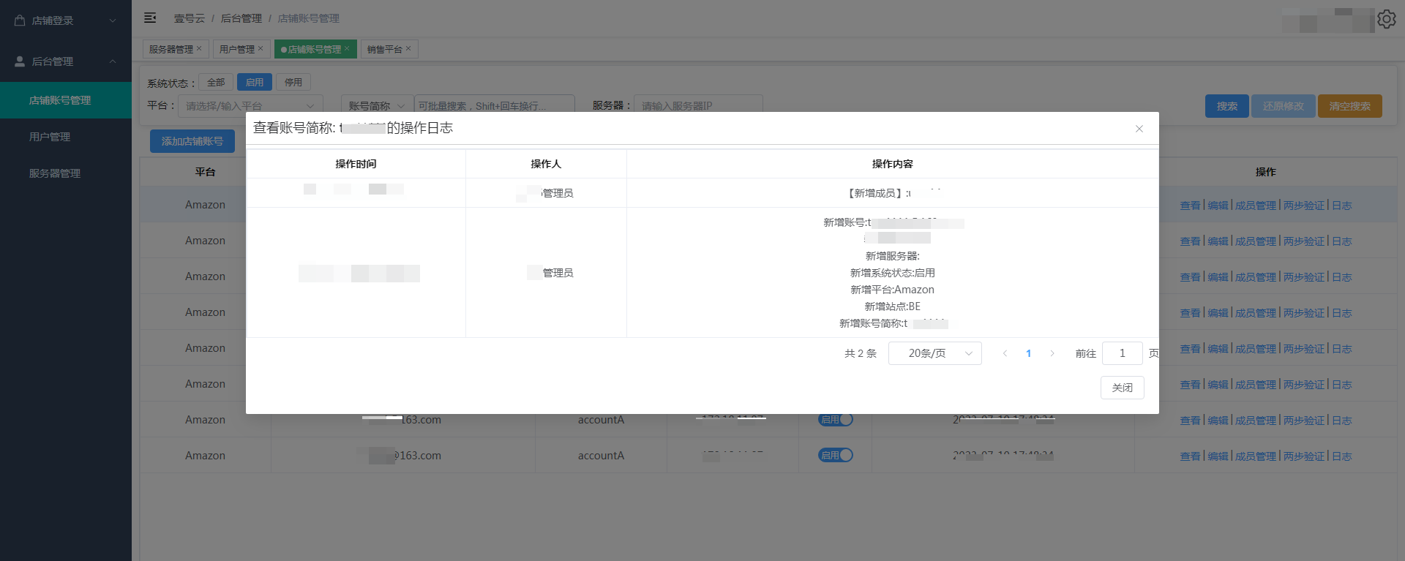
Task: Click the server IP input field
Action: [698, 105]
